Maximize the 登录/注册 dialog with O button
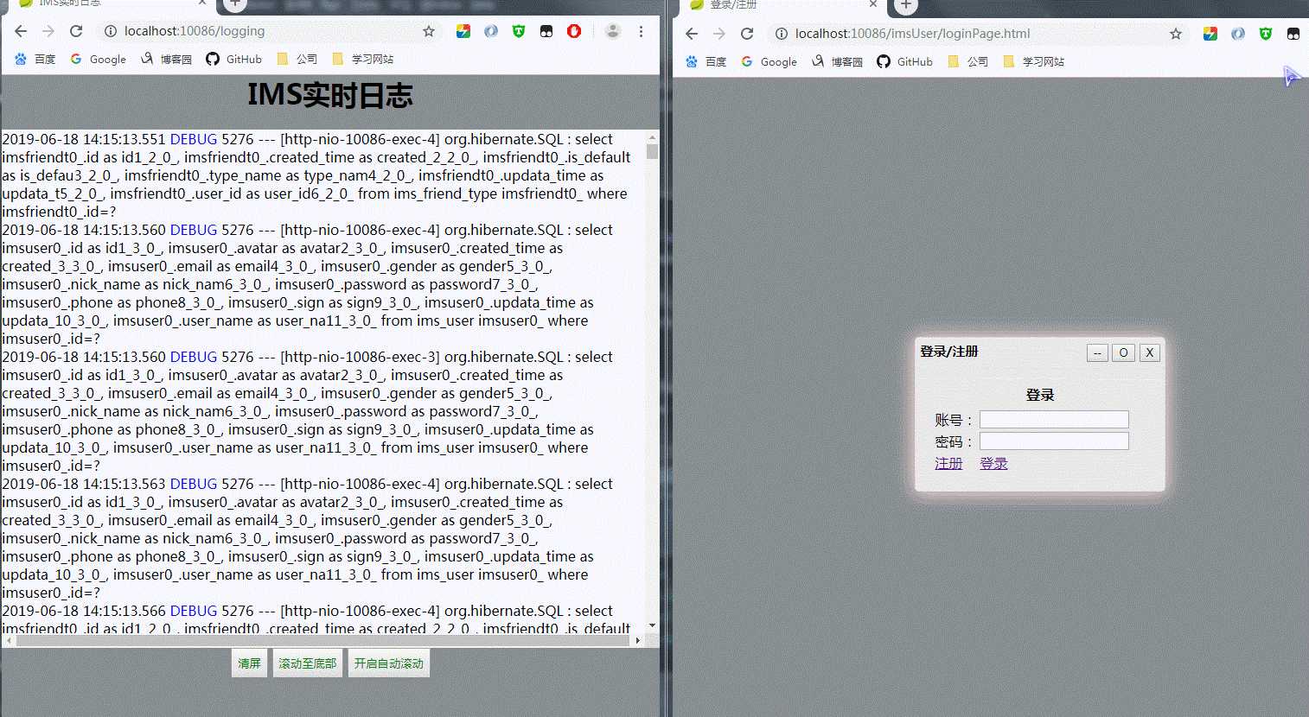The height and width of the screenshot is (717, 1309). [x=1123, y=352]
